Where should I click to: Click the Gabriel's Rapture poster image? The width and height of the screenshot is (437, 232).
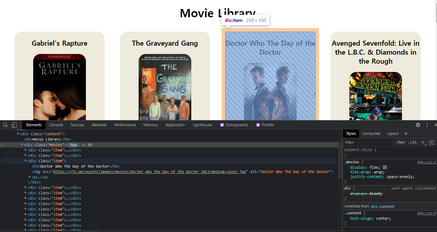click(60, 87)
